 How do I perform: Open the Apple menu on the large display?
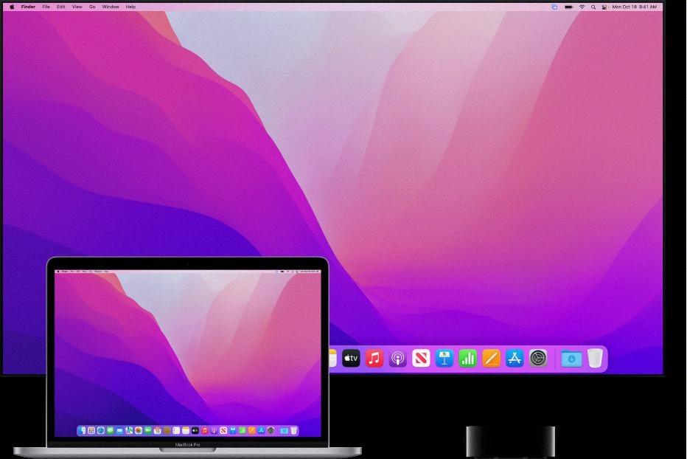pos(12,7)
